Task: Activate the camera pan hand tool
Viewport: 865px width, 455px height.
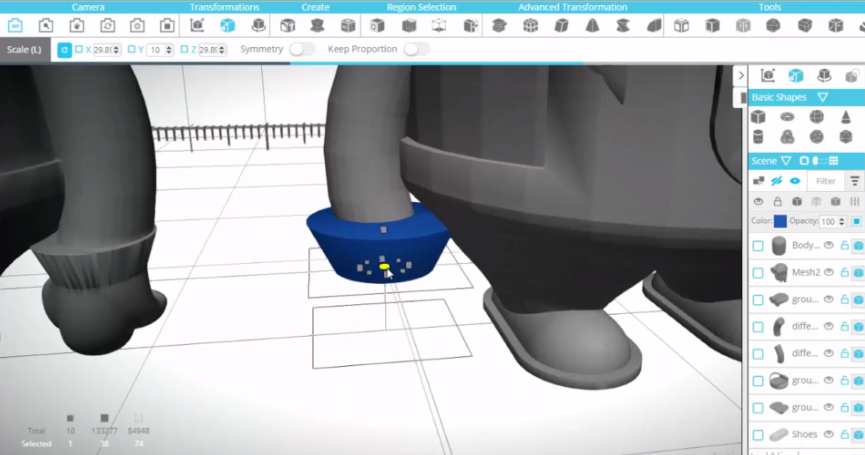Action: [76, 26]
